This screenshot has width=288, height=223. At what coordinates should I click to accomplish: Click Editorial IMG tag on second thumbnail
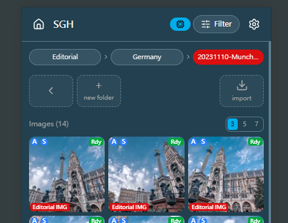tap(129, 207)
